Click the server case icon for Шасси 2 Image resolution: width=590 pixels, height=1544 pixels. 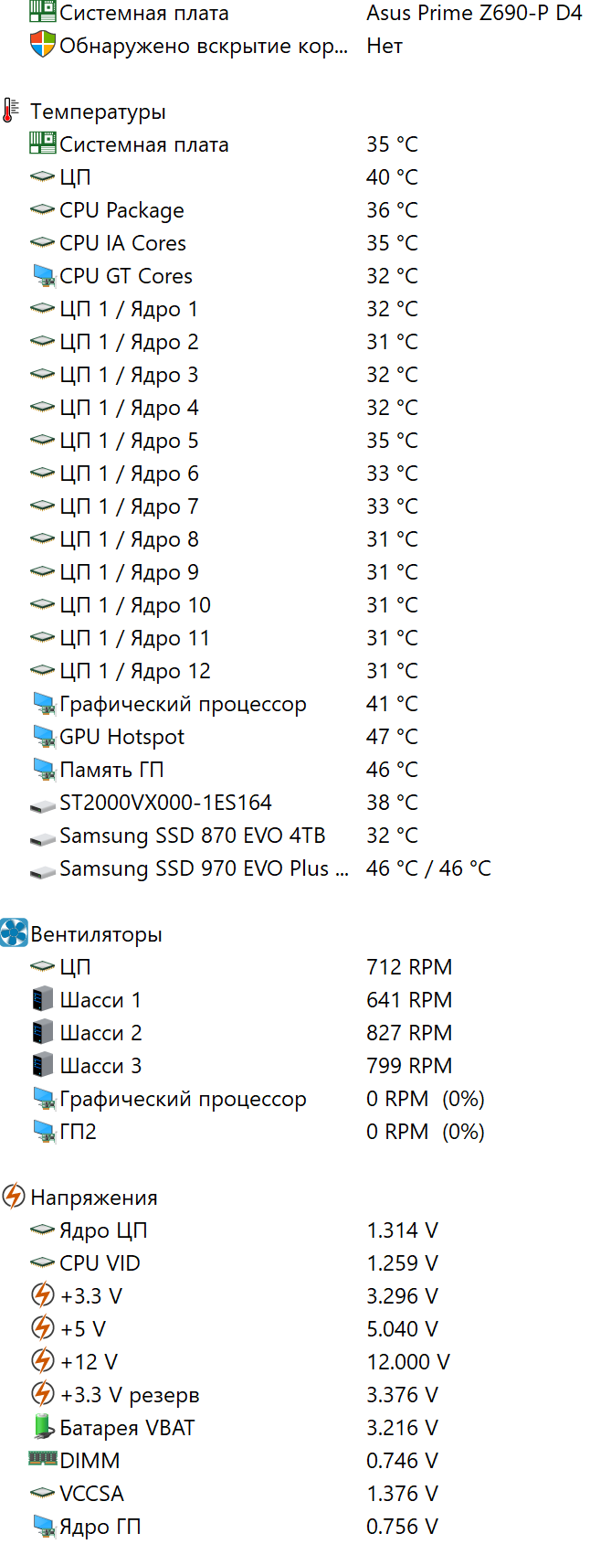pyautogui.click(x=43, y=1032)
